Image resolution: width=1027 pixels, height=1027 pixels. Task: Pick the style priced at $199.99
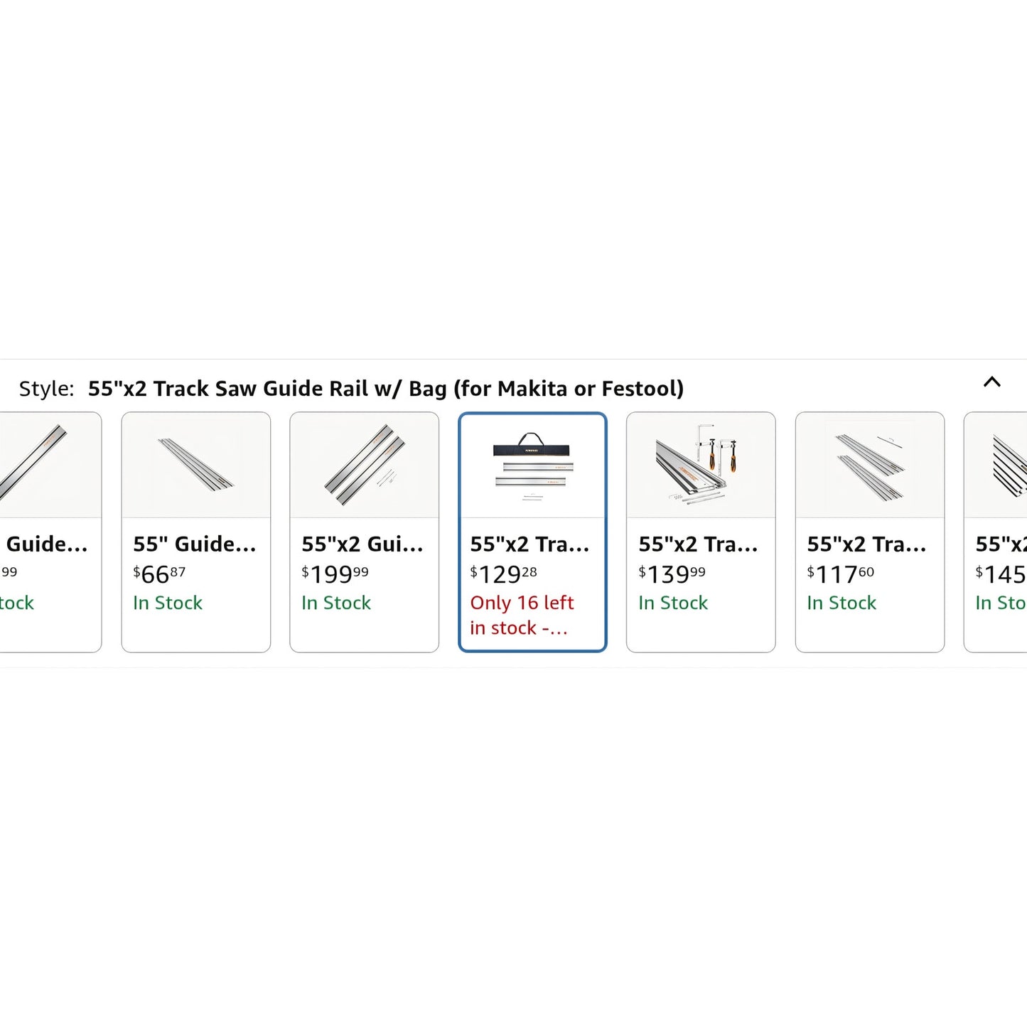coord(335,574)
